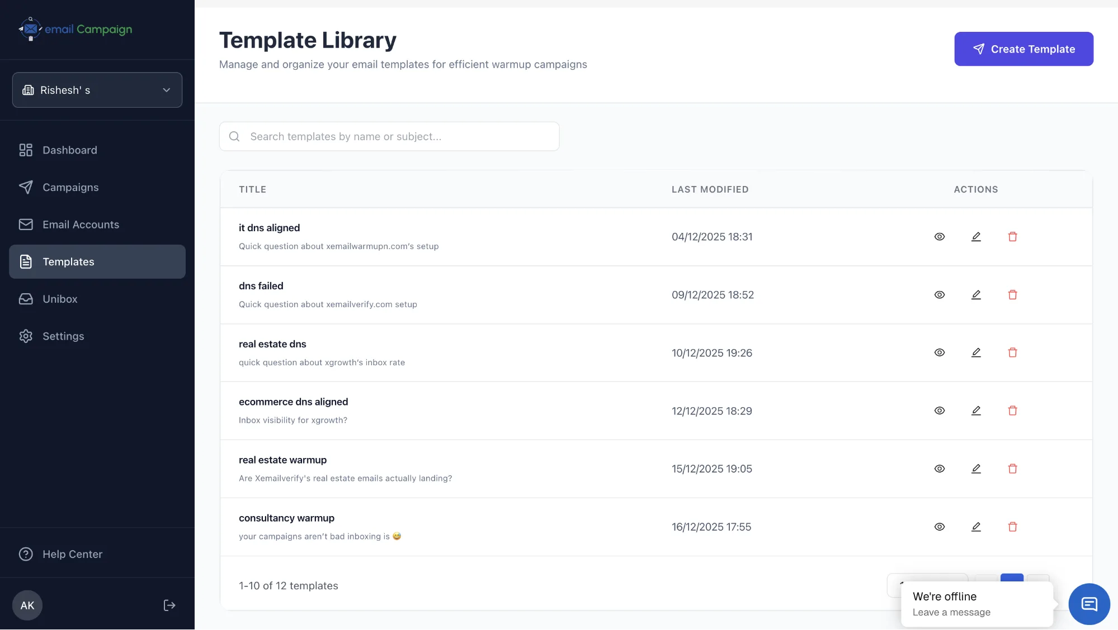Click the date 09/12/2025 18:52
This screenshot has height=630, width=1118.
coord(713,295)
